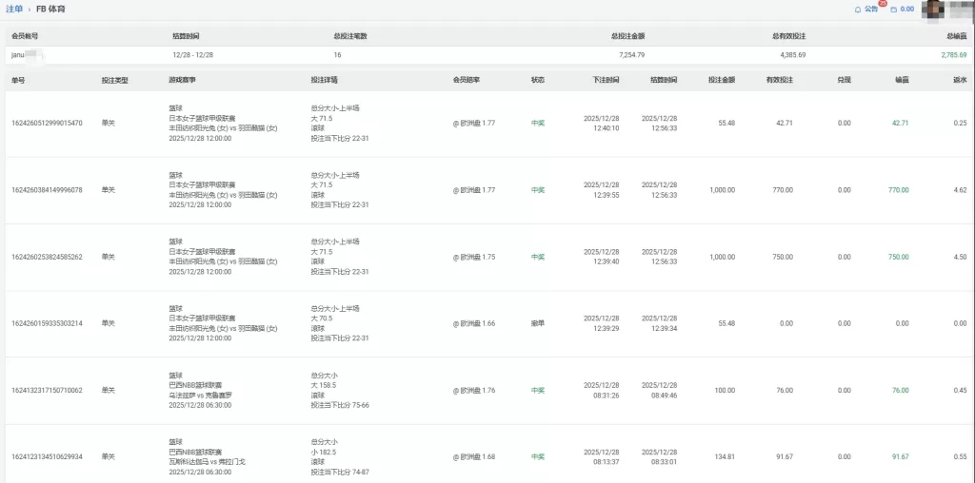Screen dimensions: 975x483
Task: Click the 12/28 - 12/28 settlement date range
Action: (x=193, y=55)
